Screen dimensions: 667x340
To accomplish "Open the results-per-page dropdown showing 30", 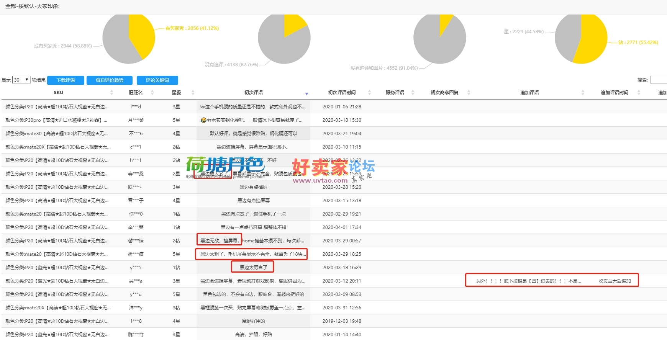I will (21, 80).
